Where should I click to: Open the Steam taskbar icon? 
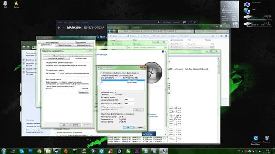tap(57, 151)
